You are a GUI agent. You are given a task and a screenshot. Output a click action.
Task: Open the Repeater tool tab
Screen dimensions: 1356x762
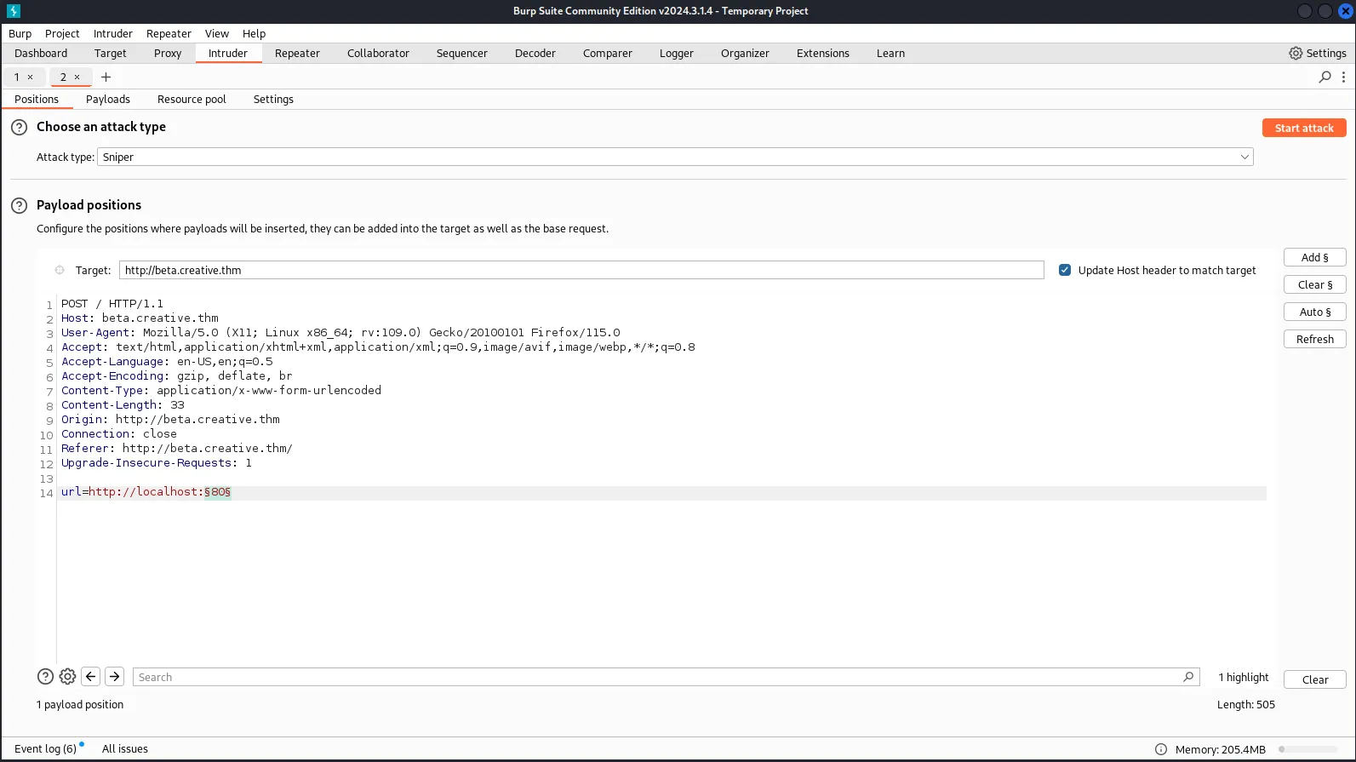(297, 54)
